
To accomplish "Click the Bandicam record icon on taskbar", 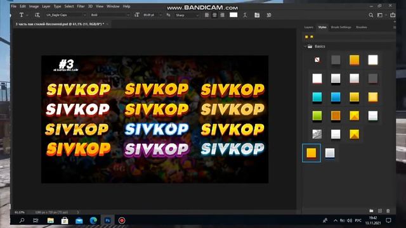I will pos(122,220).
